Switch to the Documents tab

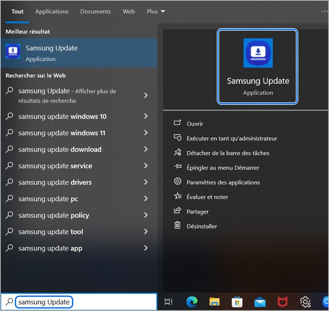click(95, 11)
